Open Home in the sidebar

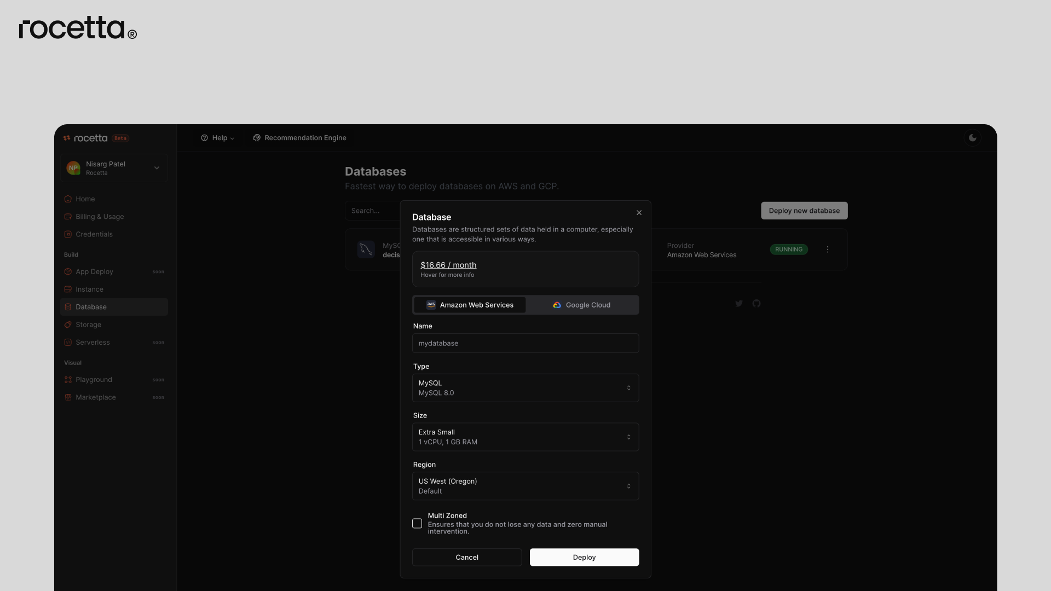(114, 199)
